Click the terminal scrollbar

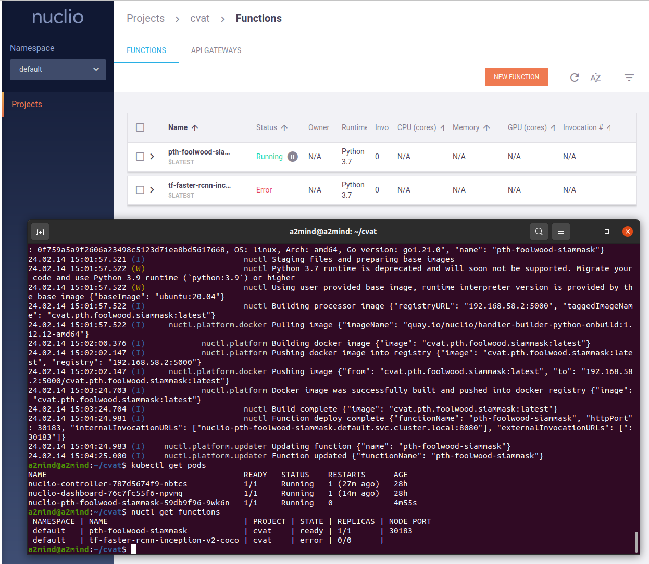pos(636,543)
